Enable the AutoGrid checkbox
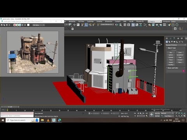 coord(174,50)
